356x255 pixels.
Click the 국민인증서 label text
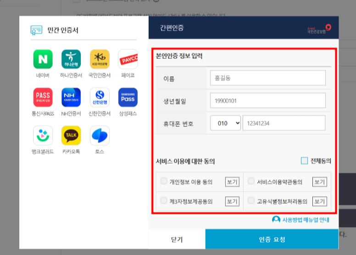tap(100, 75)
